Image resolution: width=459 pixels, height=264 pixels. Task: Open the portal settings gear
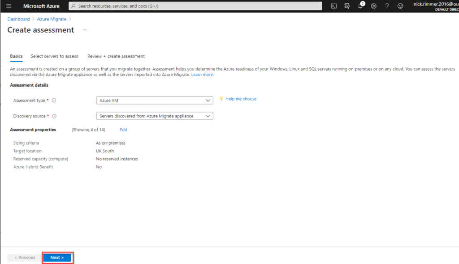pyautogui.click(x=373, y=6)
